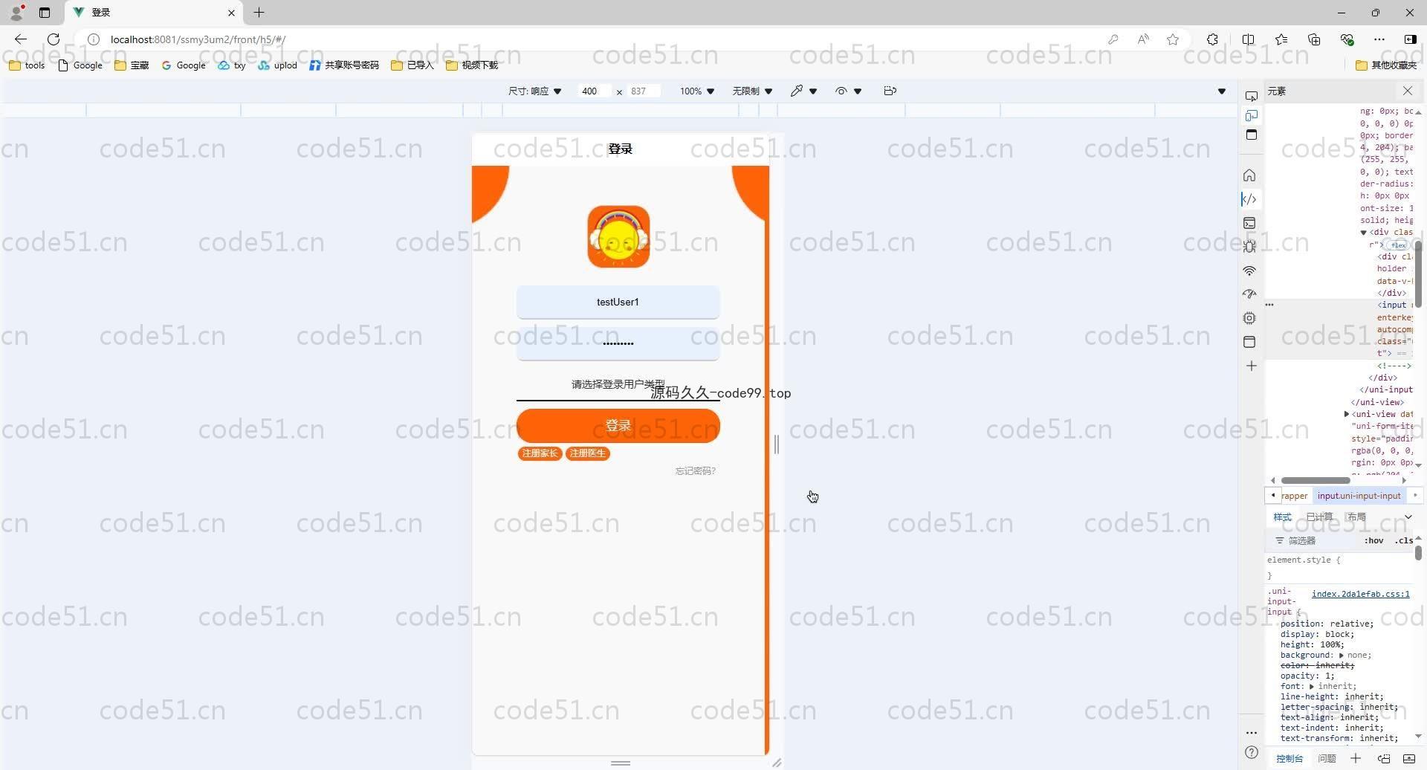Viewport: 1427px width, 770px height.
Task: Click the inspect element picker icon
Action: point(1252,97)
